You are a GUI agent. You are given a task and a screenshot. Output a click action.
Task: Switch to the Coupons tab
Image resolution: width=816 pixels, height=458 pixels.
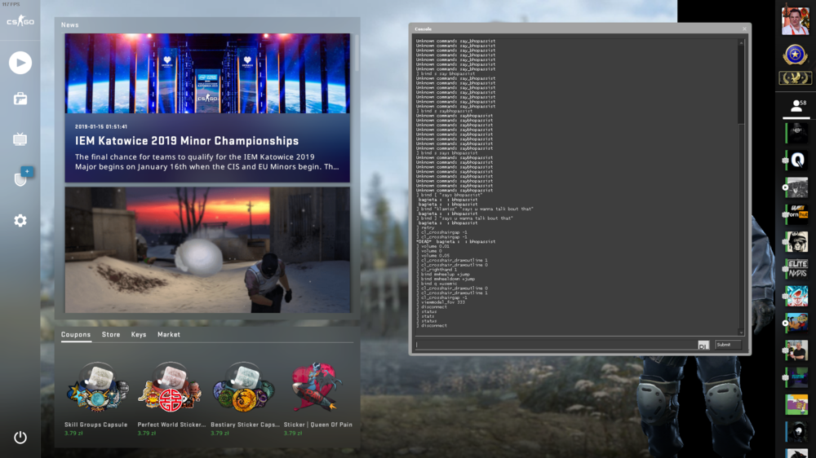76,335
